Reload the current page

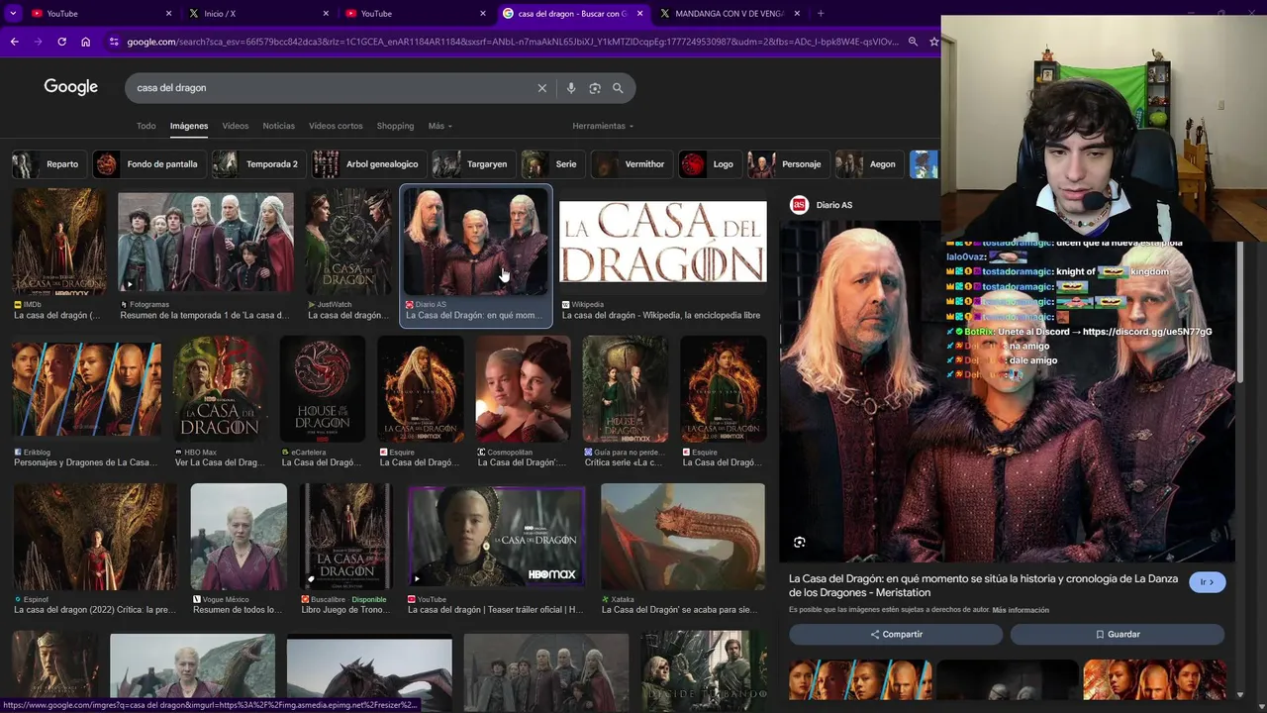click(61, 42)
